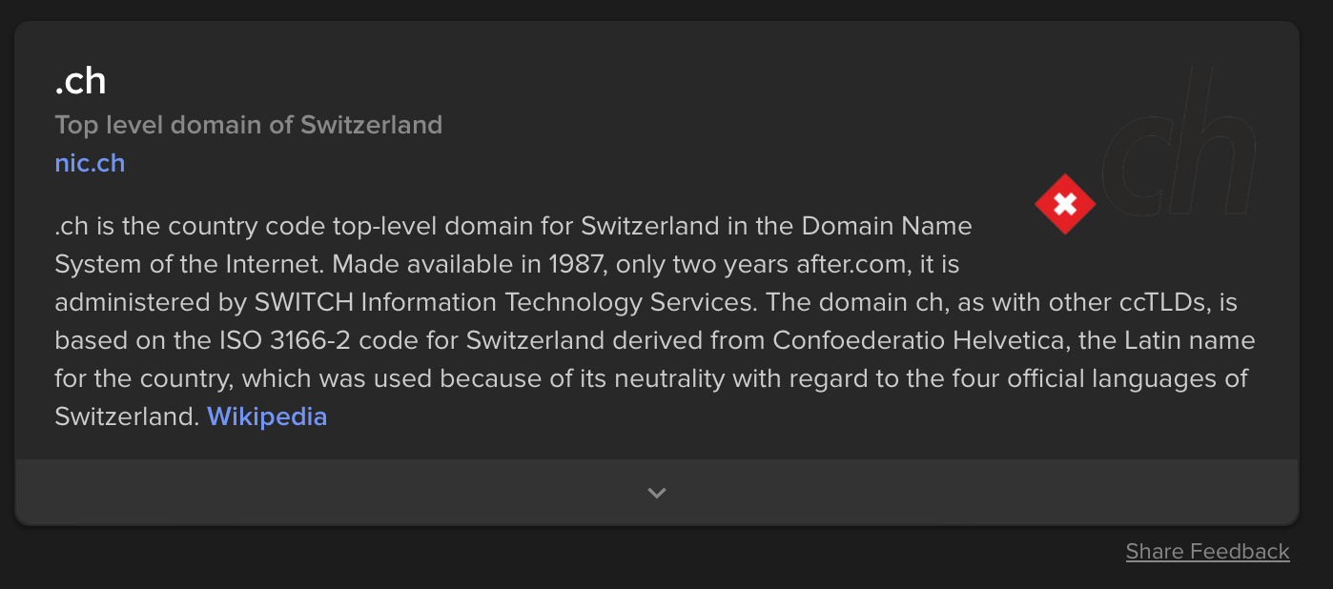1333x589 pixels.
Task: Click the Share Feedback link
Action: (1207, 551)
